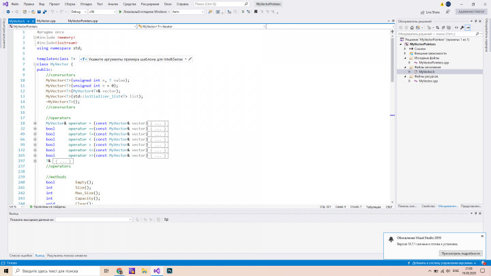Click the Windows Start button
491x276 pixels.
(x=5, y=271)
